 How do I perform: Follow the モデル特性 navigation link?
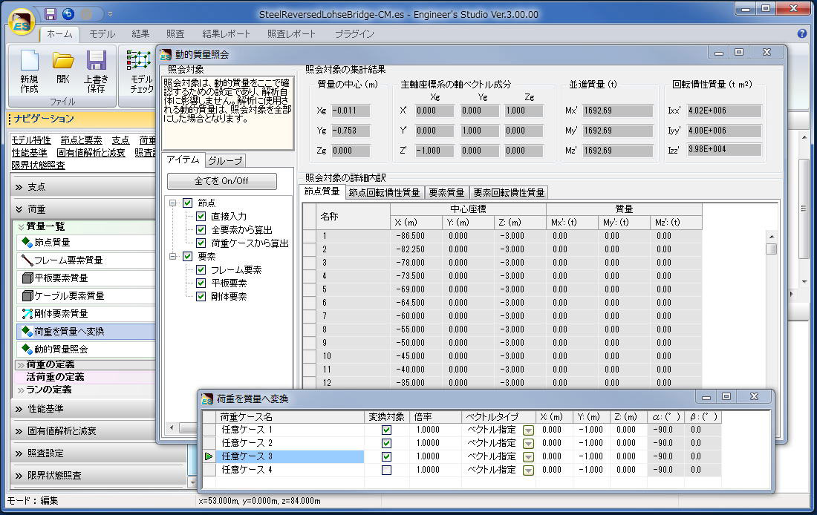(31, 140)
